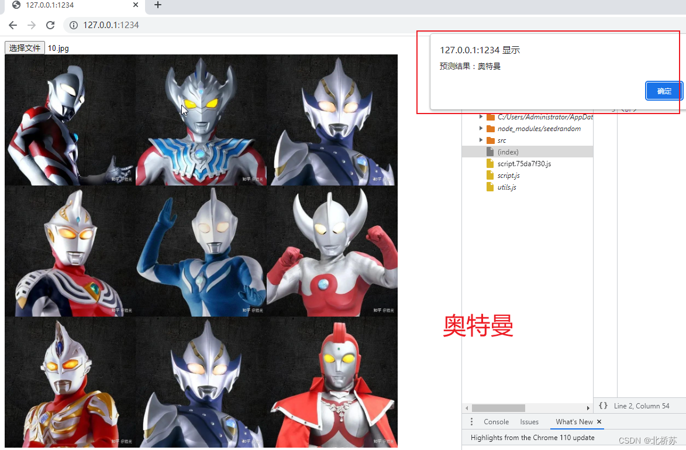Viewport: 686px width, 450px height.
Task: Click the script.js file icon
Action: (490, 176)
